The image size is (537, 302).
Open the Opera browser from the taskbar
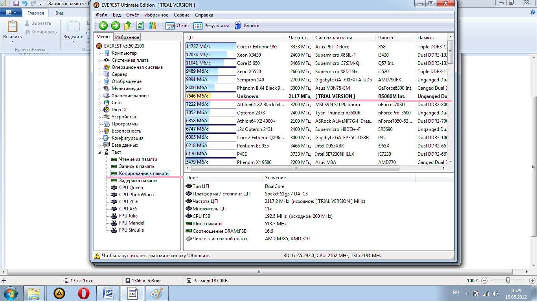click(83, 293)
